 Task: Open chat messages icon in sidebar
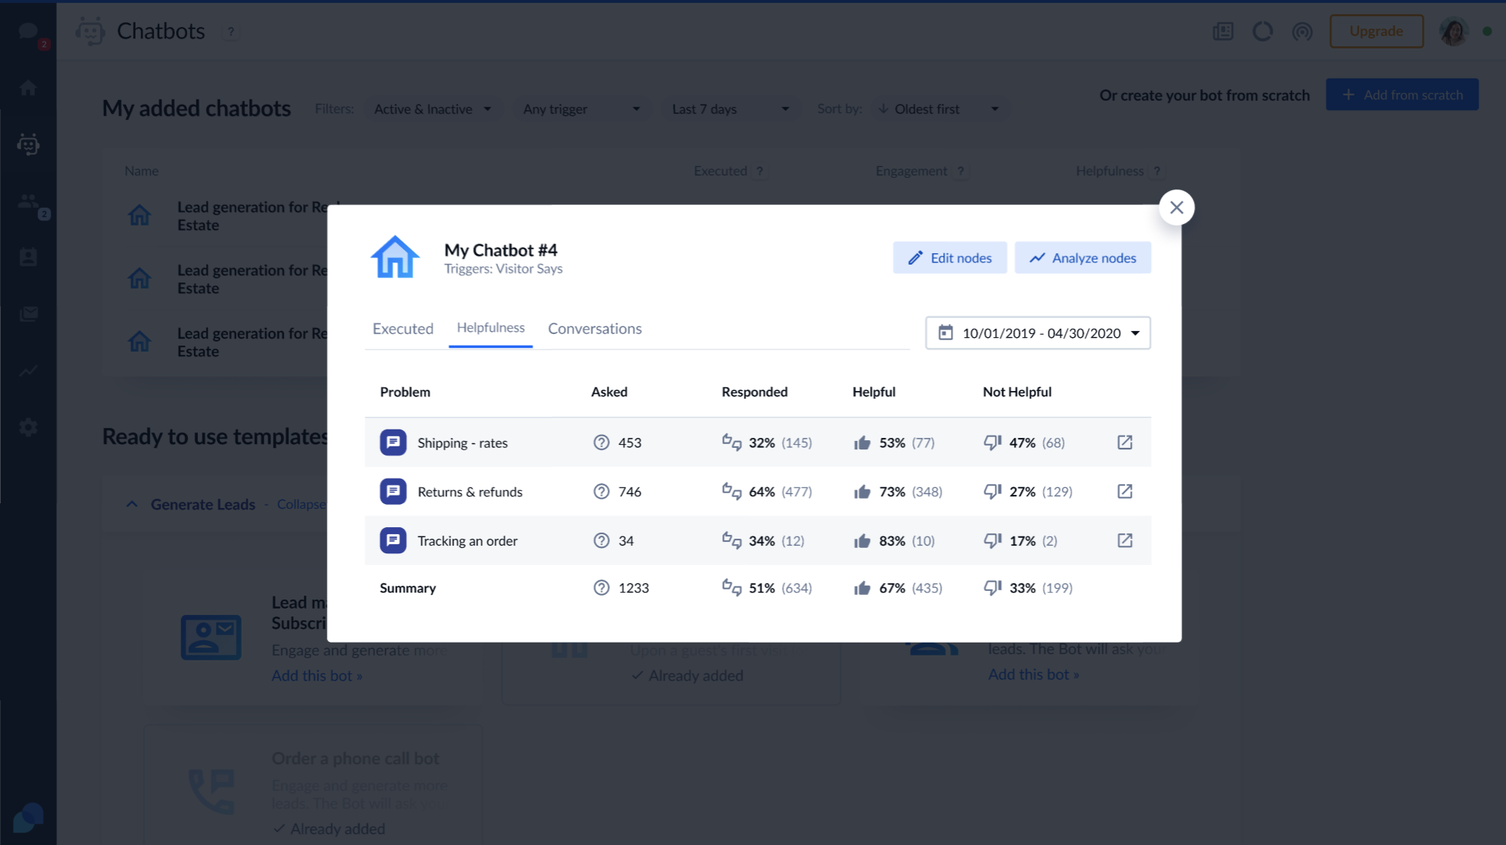click(28, 32)
